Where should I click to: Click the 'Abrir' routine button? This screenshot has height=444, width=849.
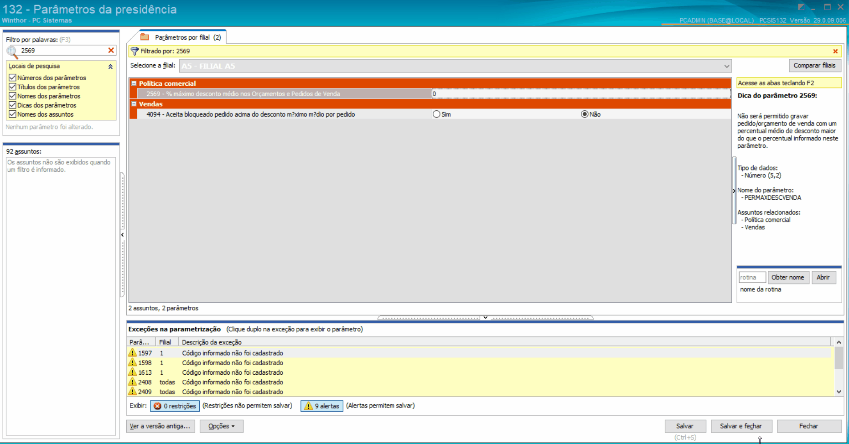click(x=823, y=277)
